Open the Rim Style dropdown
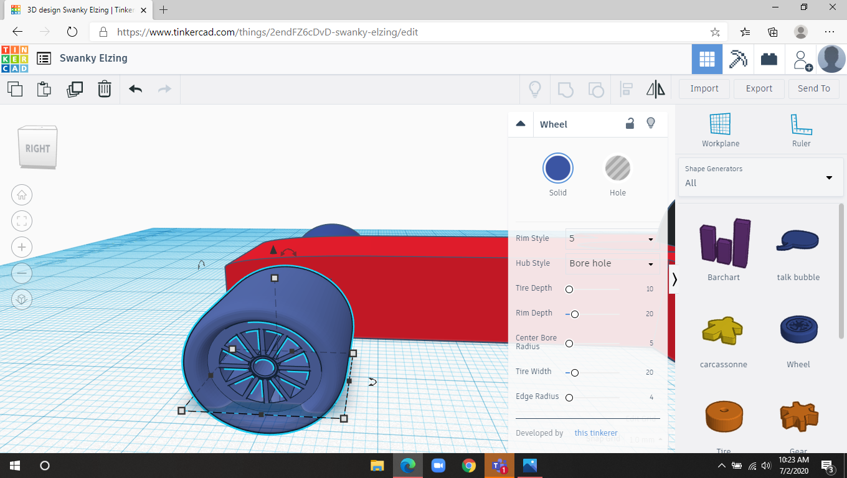The width and height of the screenshot is (847, 478). click(x=612, y=238)
